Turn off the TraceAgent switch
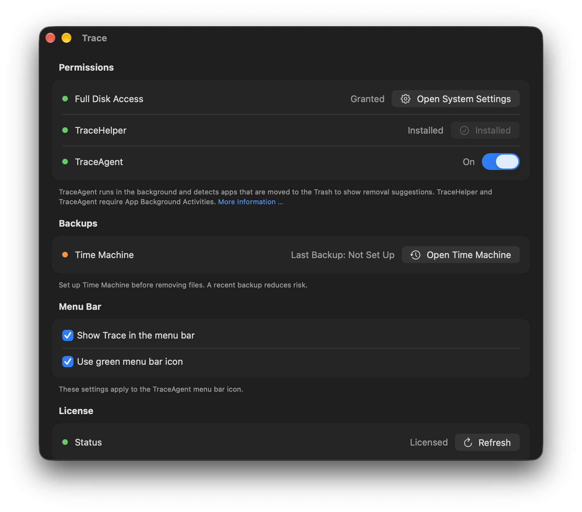This screenshot has height=512, width=582. point(501,162)
